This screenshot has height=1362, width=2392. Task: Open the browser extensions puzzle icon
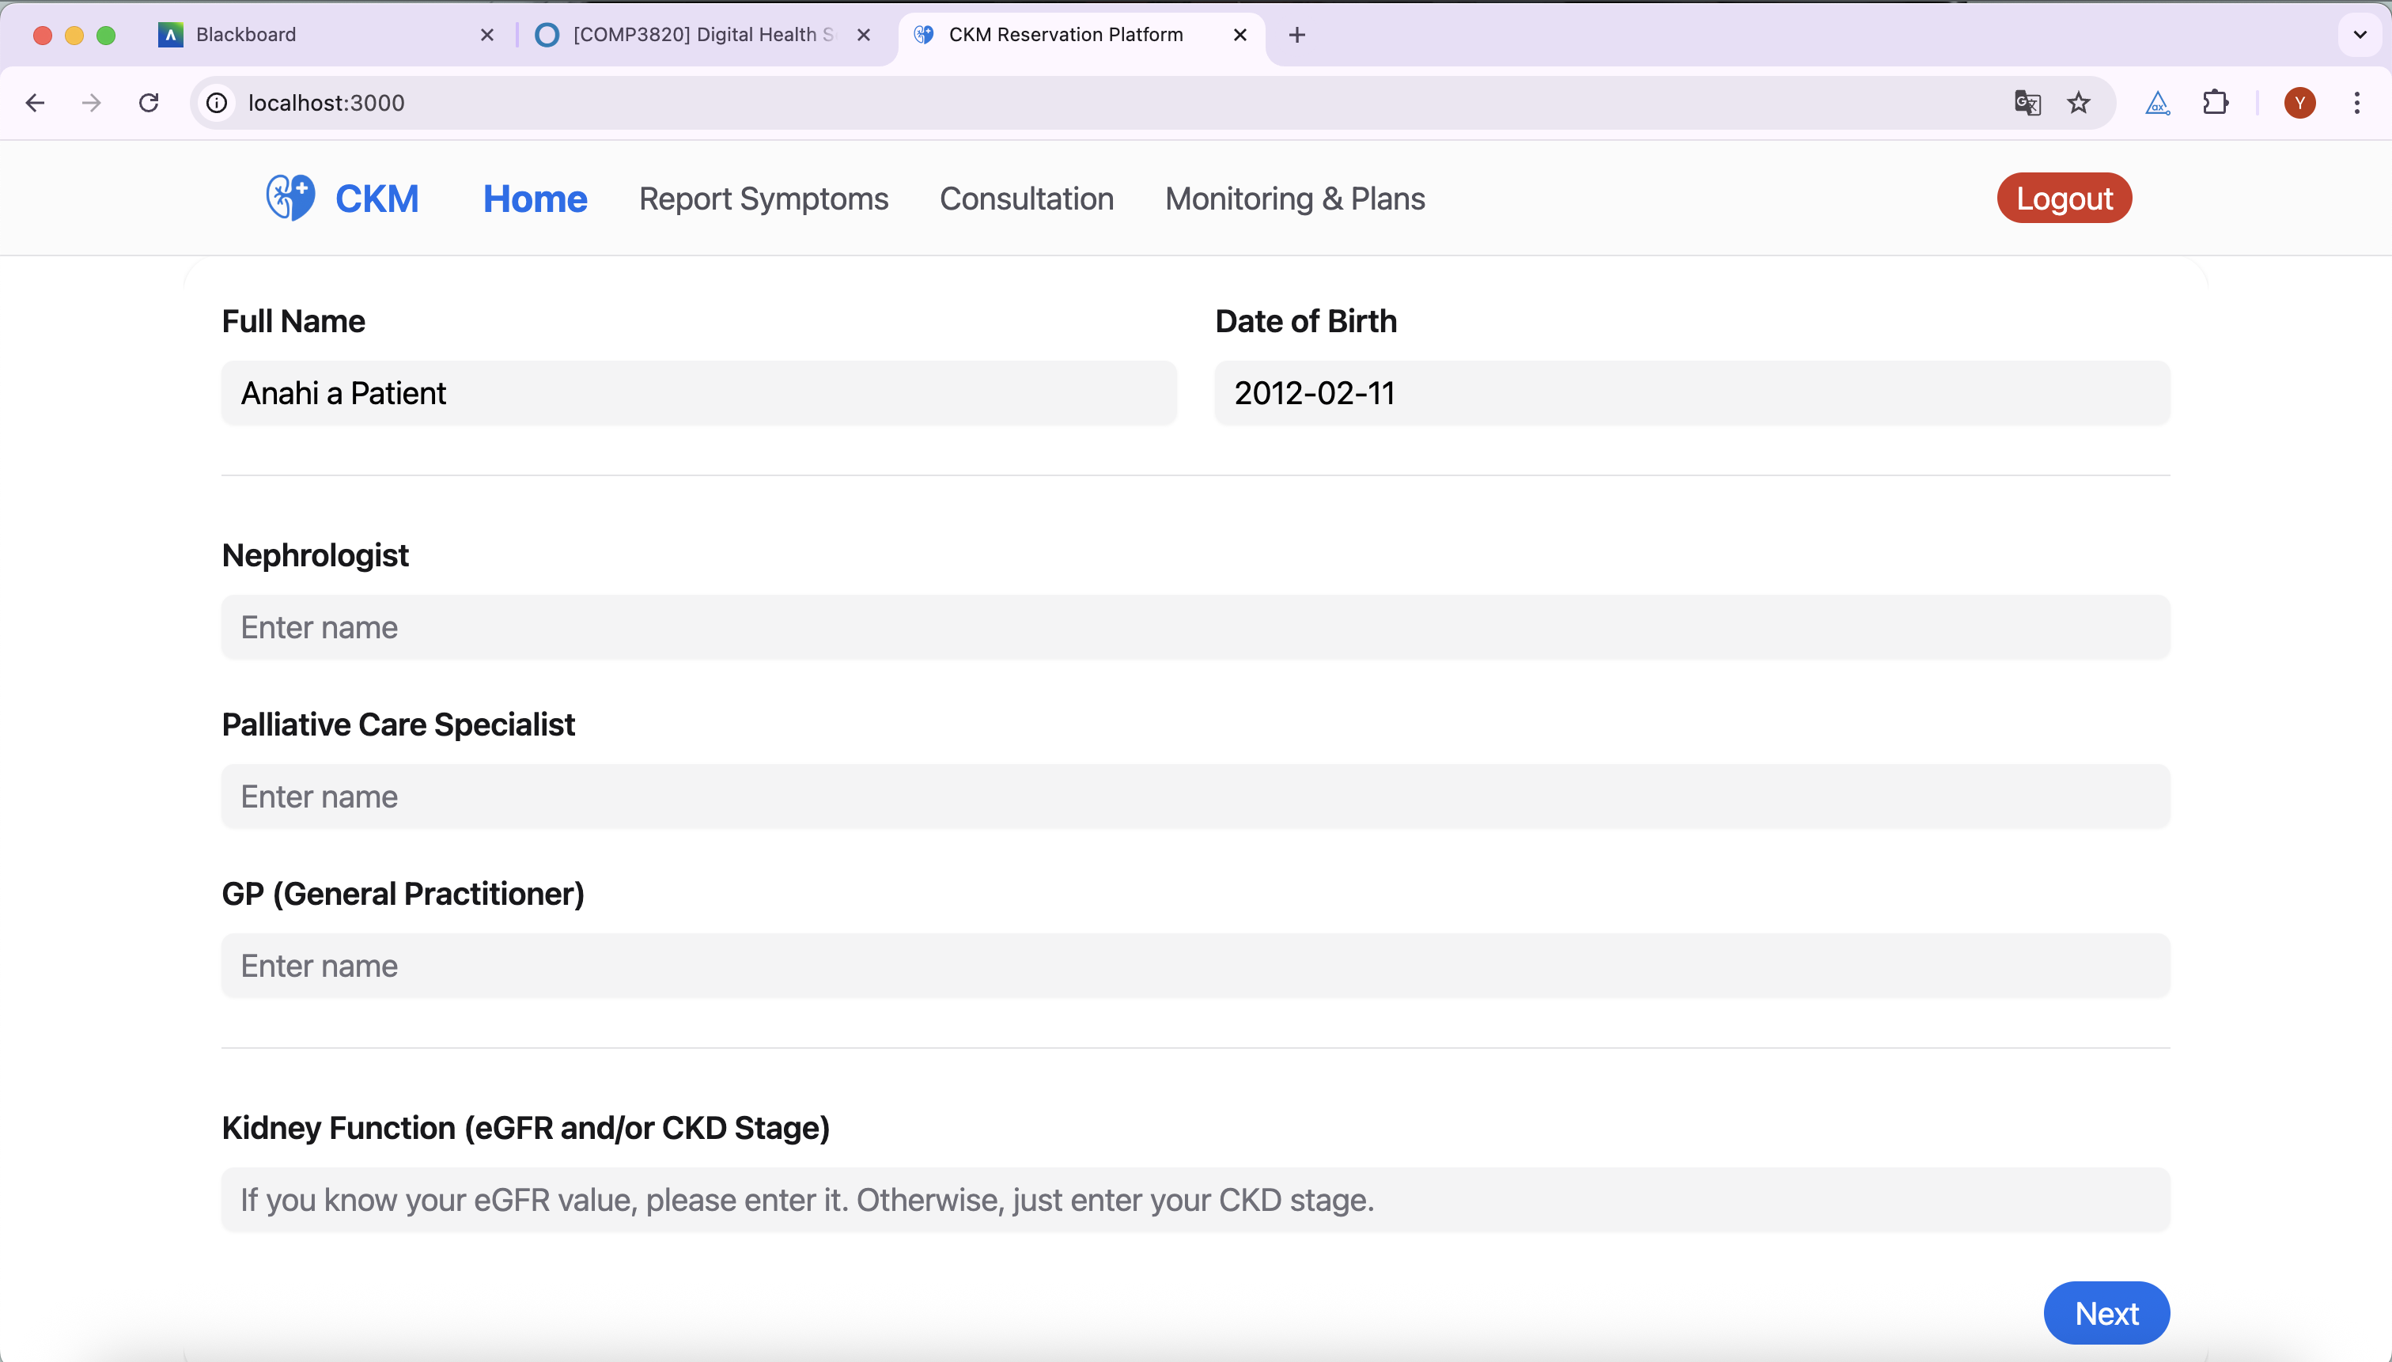2215,103
